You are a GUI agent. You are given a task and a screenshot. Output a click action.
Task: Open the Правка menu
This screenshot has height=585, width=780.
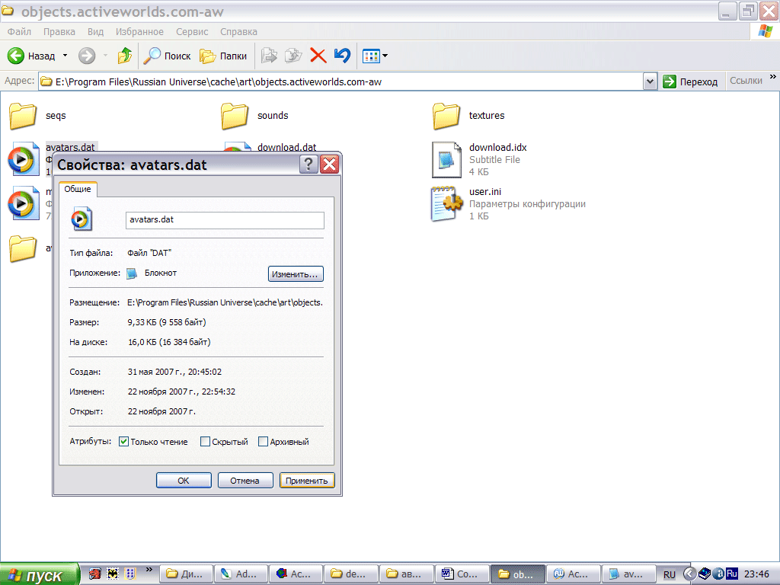[59, 32]
